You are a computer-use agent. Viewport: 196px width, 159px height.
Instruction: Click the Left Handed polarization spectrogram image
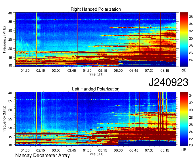pyautogui.click(x=96, y=119)
